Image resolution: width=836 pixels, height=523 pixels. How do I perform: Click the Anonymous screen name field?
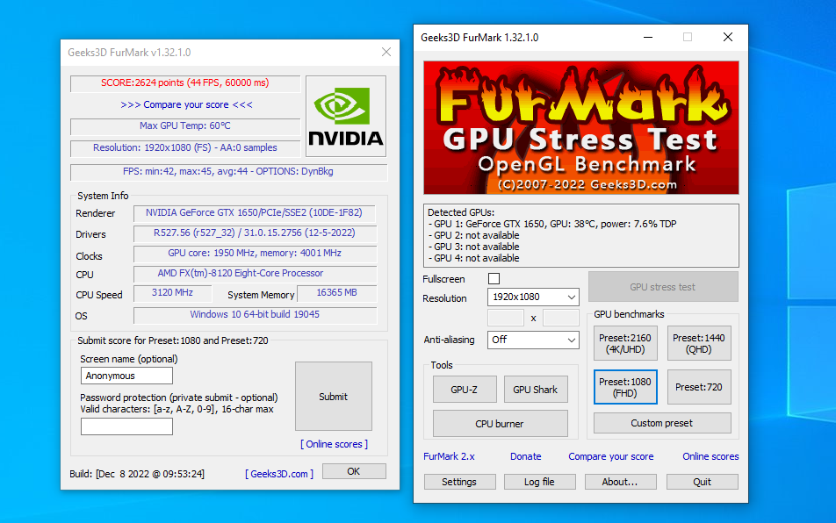coord(126,376)
